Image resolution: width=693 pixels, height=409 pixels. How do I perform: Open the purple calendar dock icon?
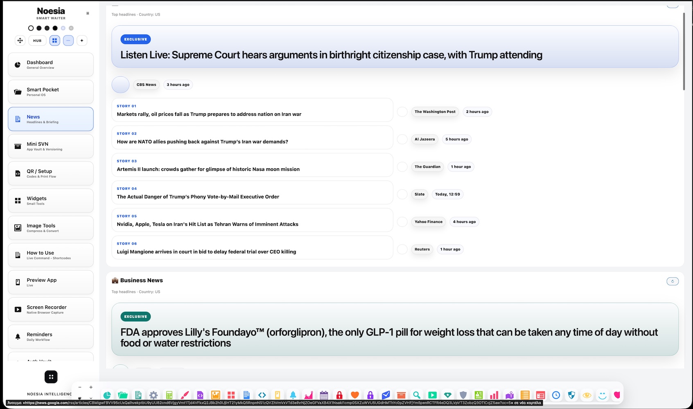tap(324, 395)
